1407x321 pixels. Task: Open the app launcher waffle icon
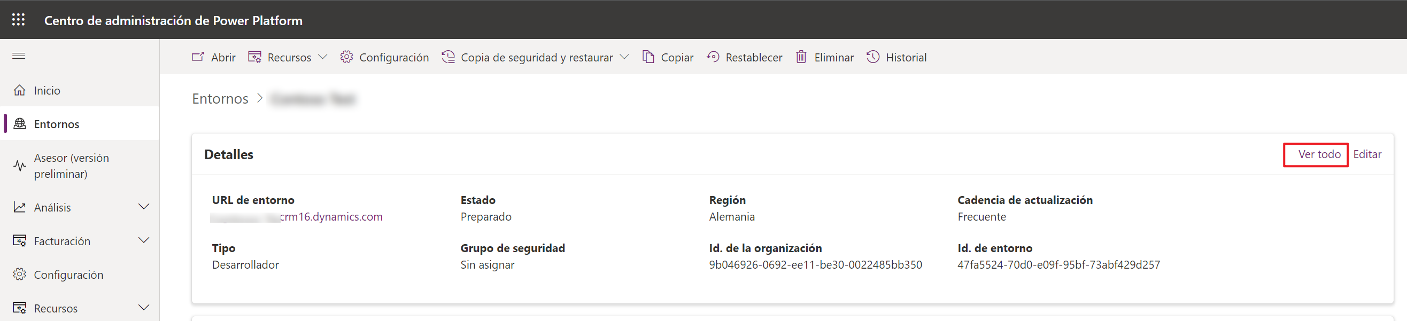tap(19, 20)
